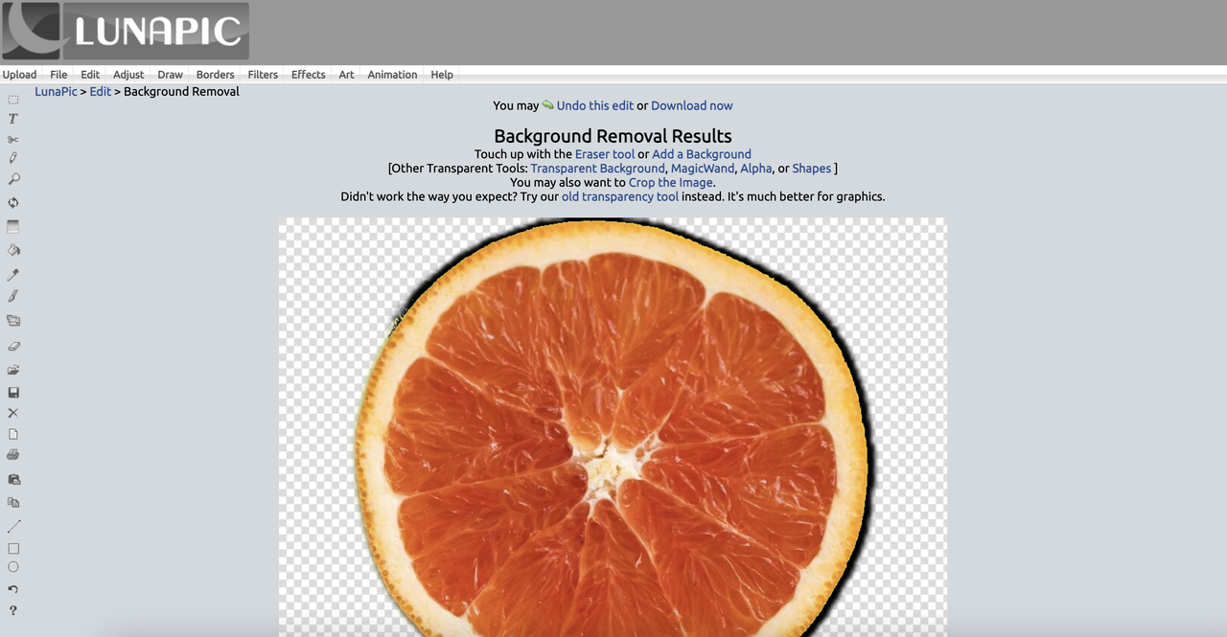Select the square shape tool

click(13, 549)
